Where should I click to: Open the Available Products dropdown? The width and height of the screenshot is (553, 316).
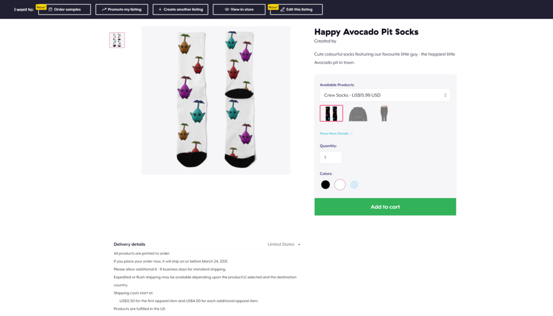(x=385, y=95)
